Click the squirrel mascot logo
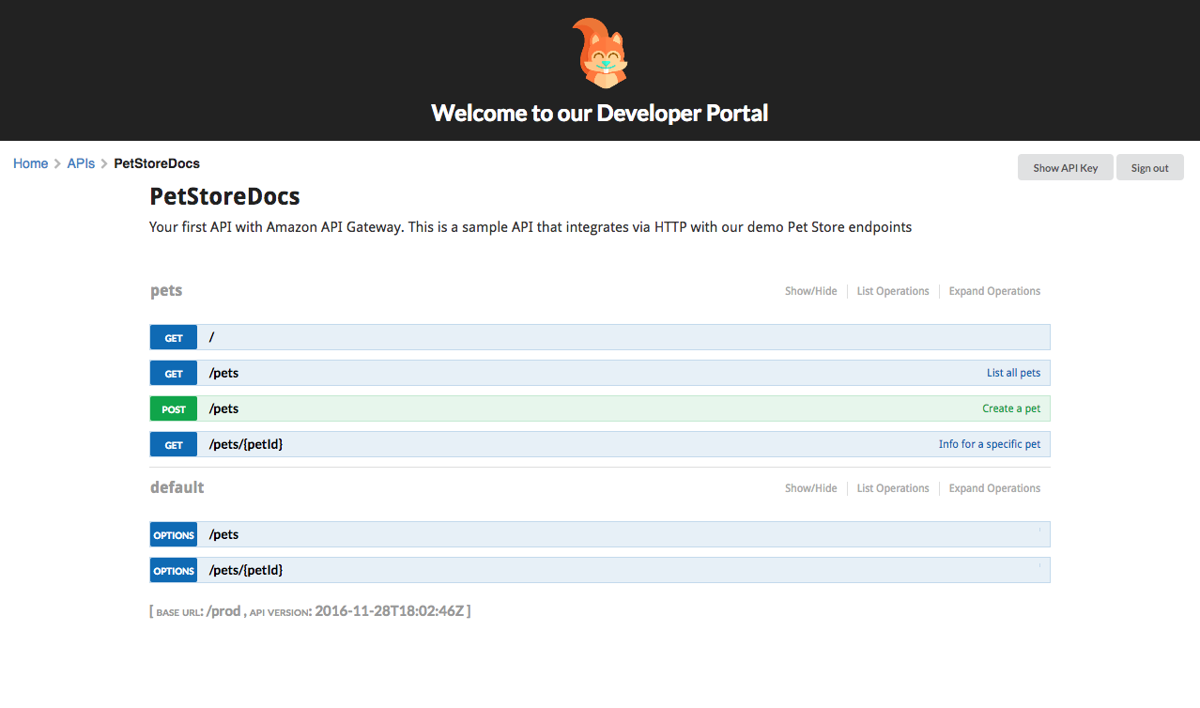 tap(600, 54)
